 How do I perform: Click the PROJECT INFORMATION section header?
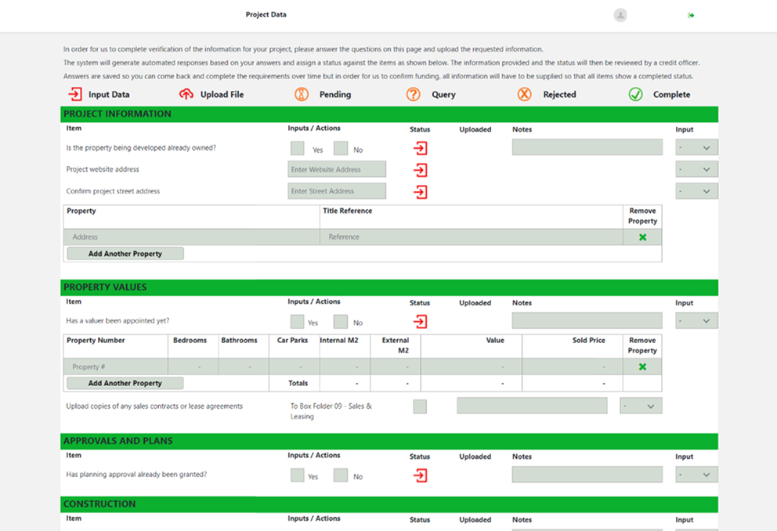[x=389, y=114]
